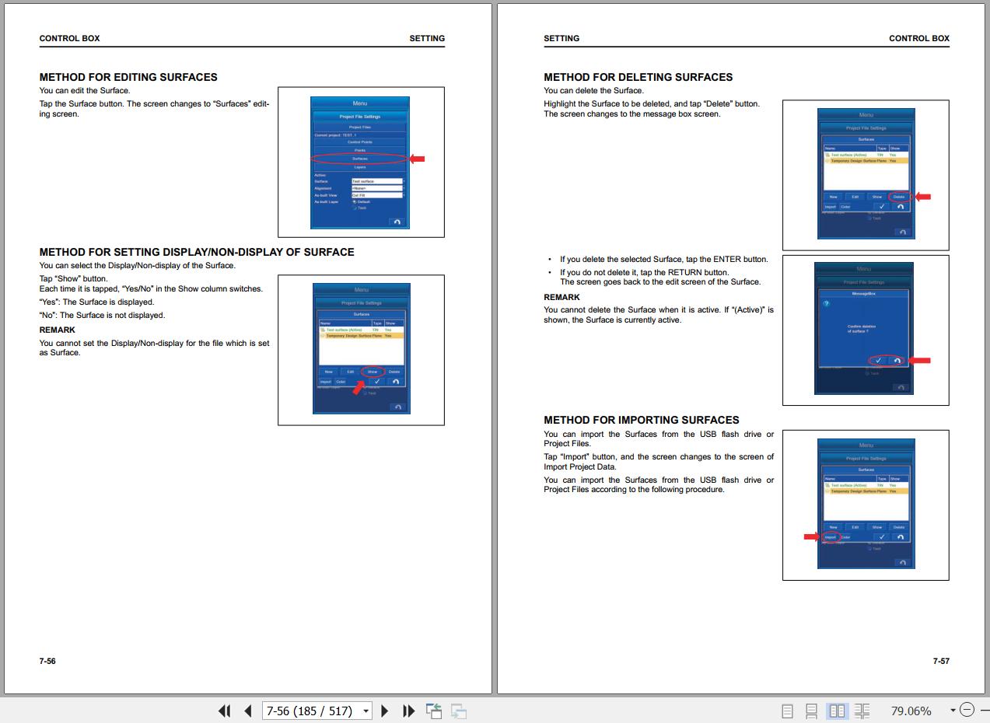The width and height of the screenshot is (990, 723).
Task: Click the Surfaces figure with Import button circled
Action: tap(866, 505)
